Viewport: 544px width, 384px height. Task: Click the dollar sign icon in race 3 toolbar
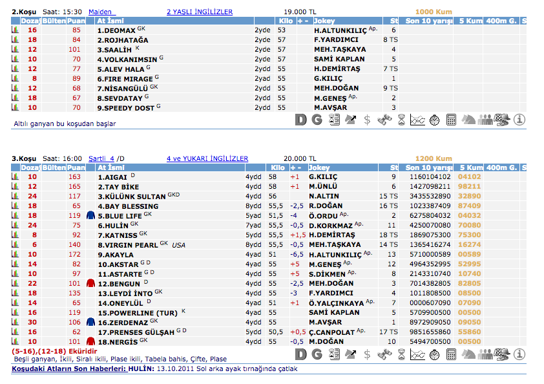(x=367, y=354)
